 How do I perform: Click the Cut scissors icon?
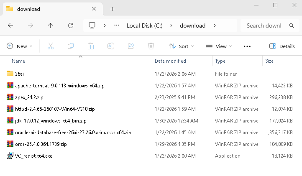pos(51,46)
